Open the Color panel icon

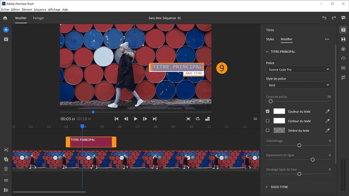point(343,49)
